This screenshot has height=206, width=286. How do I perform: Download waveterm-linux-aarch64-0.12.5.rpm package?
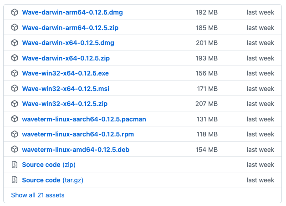pos(78,134)
